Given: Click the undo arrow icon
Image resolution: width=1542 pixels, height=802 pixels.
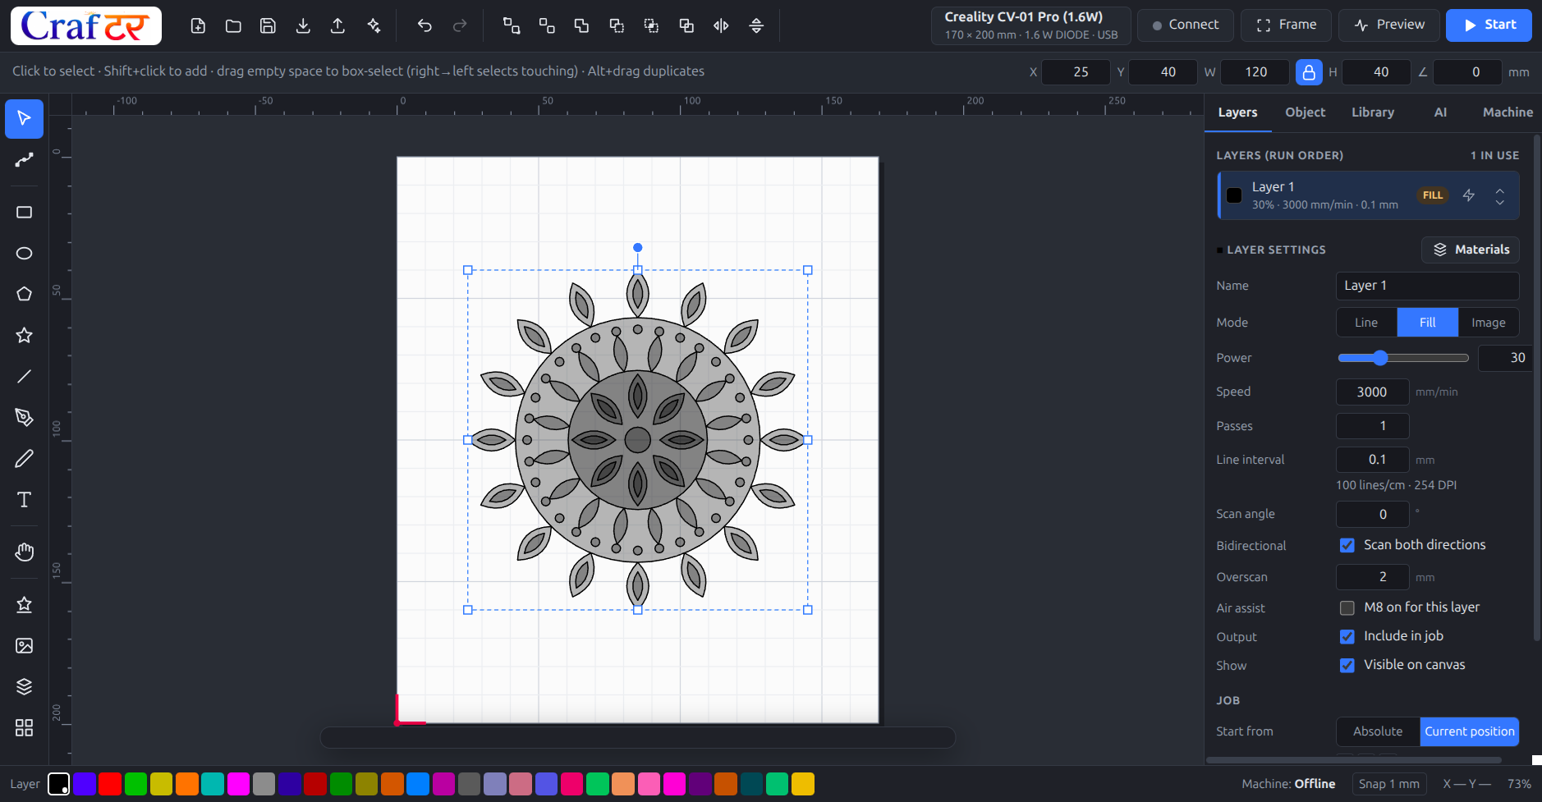Looking at the screenshot, I should (425, 25).
